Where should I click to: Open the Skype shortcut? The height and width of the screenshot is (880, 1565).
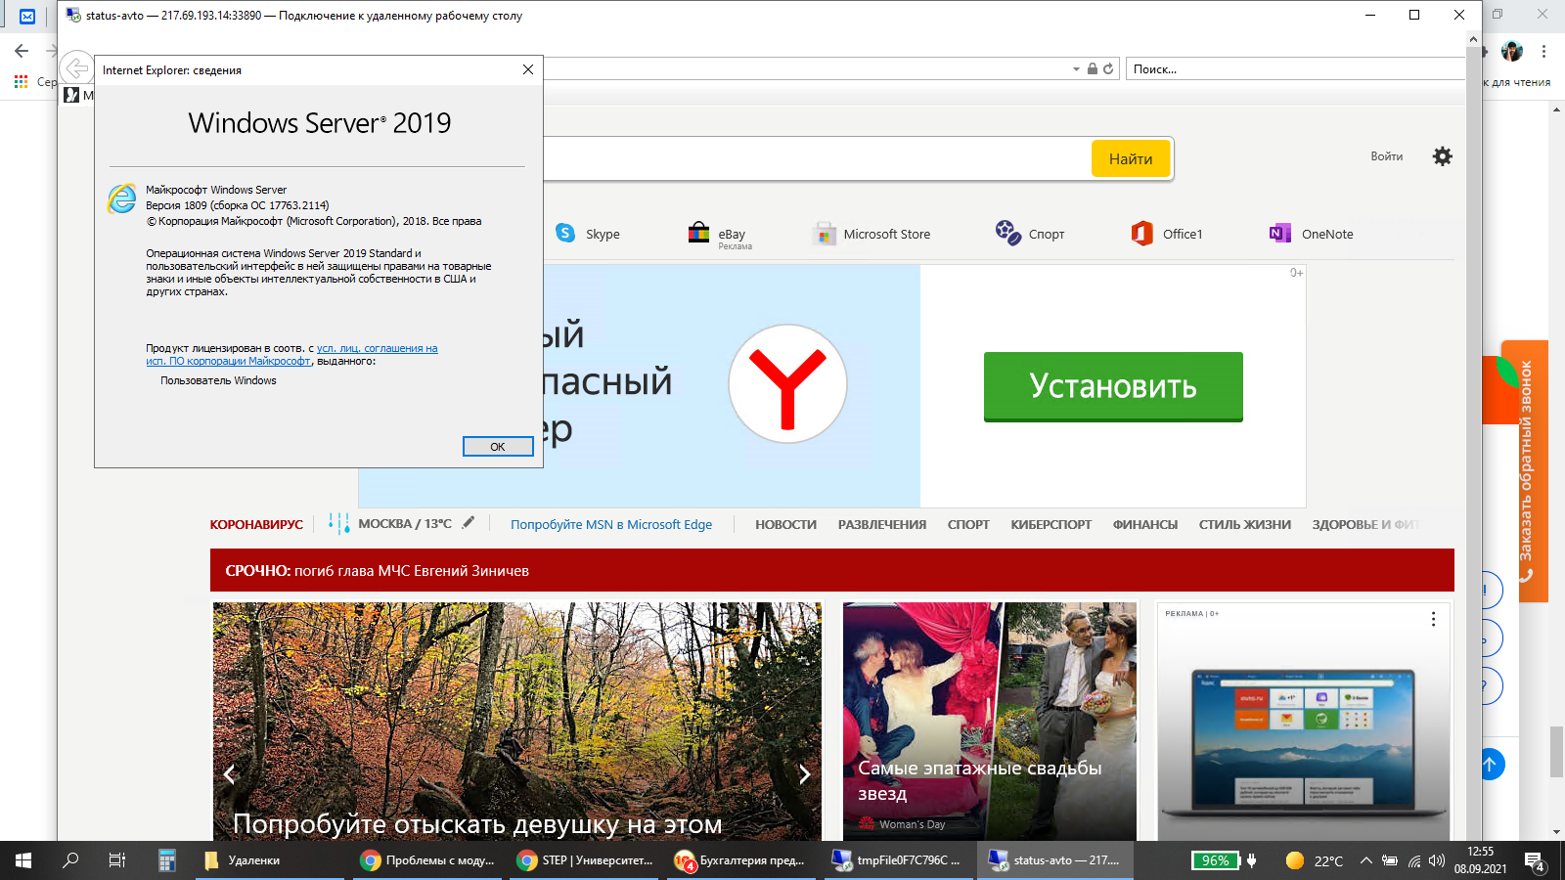(588, 234)
